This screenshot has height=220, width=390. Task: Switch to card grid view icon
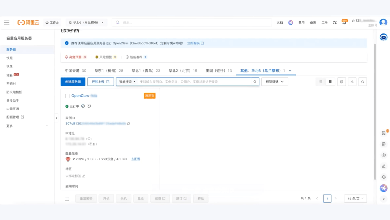(330, 82)
